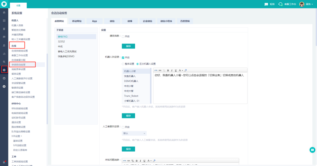Click the search magnifier icon in sidebar
Image resolution: width=317 pixels, height=166 pixels.
[x=4, y=62]
